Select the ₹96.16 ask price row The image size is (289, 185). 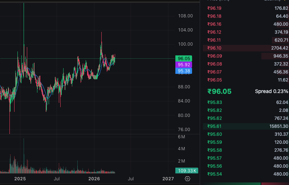coord(246,24)
